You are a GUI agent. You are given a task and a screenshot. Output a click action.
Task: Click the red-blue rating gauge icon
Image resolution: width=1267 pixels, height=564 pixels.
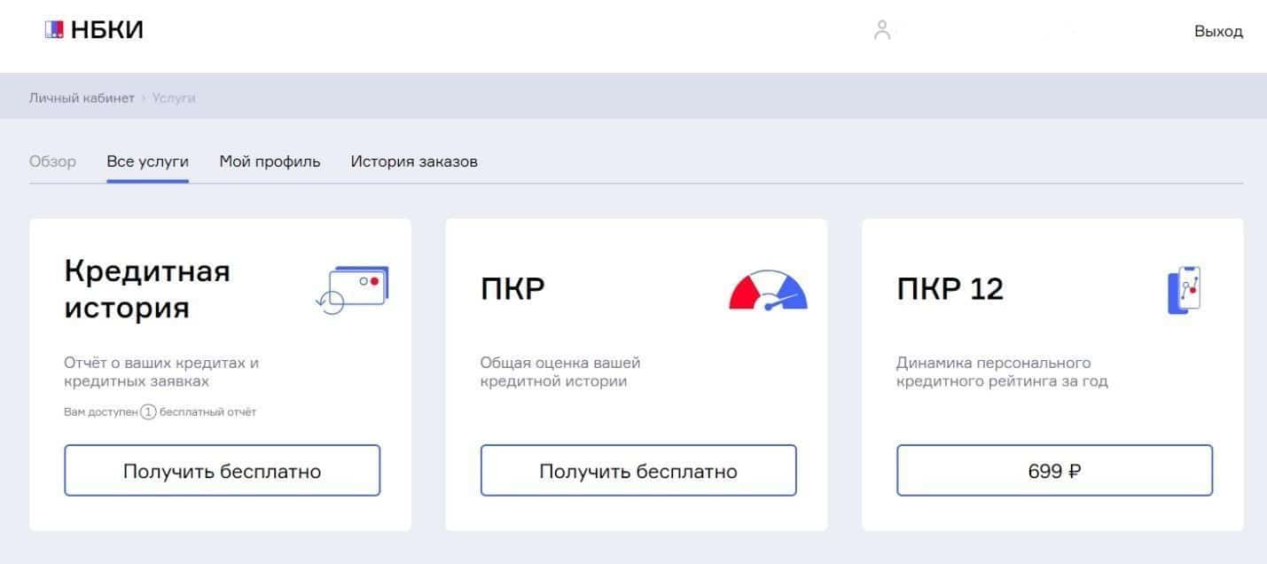coord(768,291)
